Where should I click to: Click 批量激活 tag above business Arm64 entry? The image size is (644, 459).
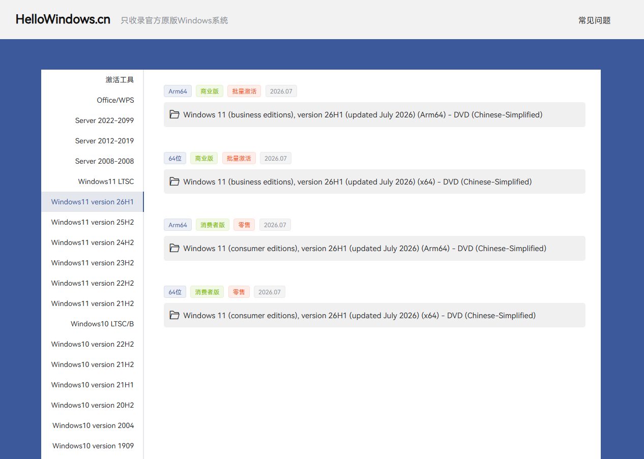coord(244,91)
